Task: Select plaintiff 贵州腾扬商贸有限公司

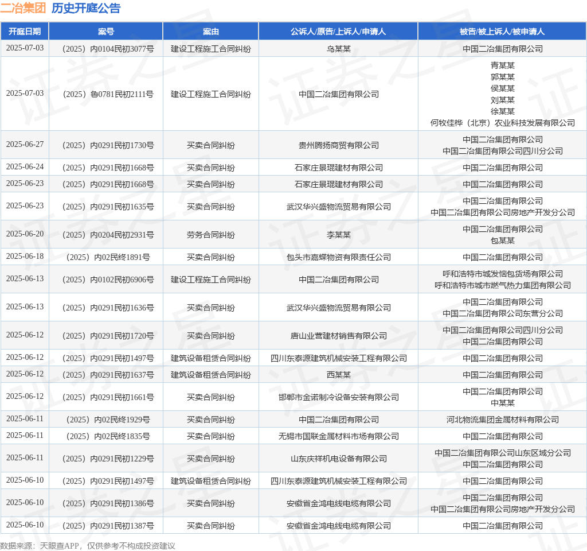Action: 338,145
